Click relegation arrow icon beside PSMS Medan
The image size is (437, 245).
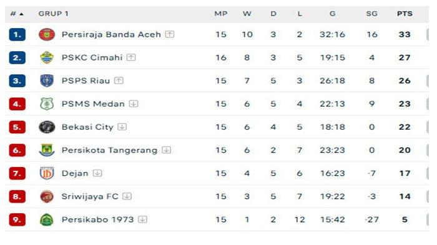coord(134,104)
